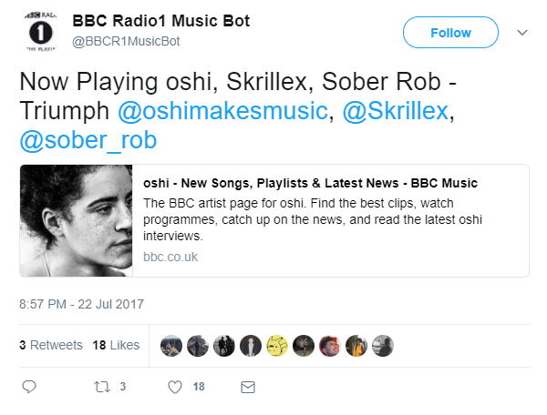Open the BBC Radio1 Music Bot profile avatar
The image size is (547, 415).
[37, 33]
